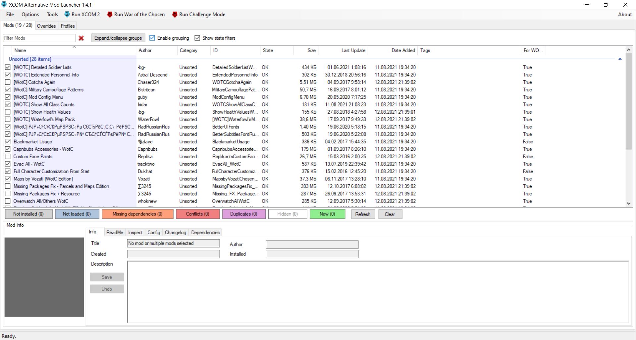Switch to the Config tab

pos(154,233)
